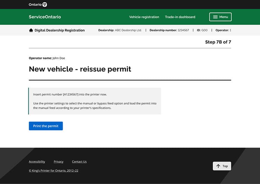
Task: Open the Contact Us footer link
Action: coord(79,162)
